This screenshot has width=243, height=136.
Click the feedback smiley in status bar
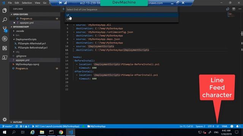232,126
